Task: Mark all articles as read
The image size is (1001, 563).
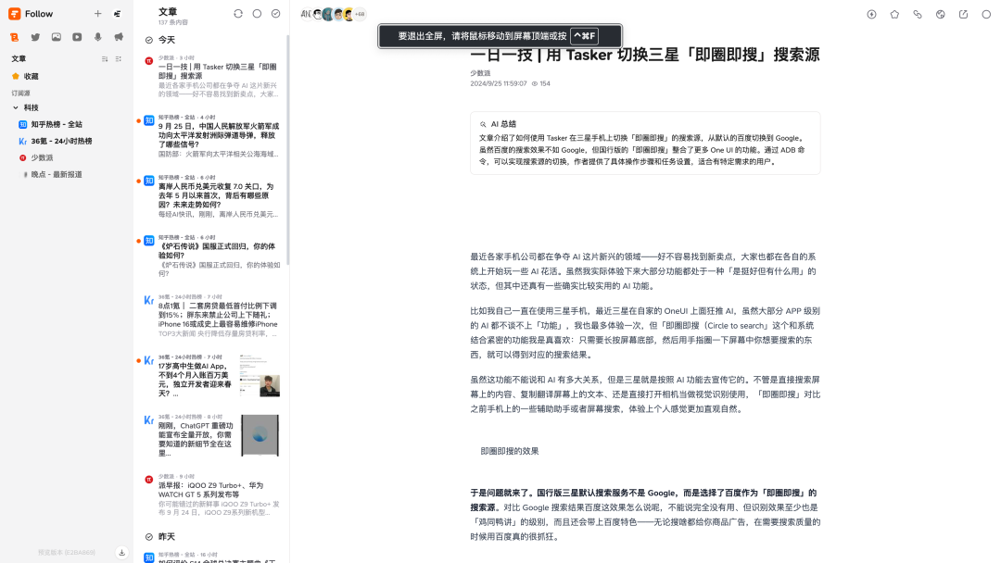Action: click(276, 13)
